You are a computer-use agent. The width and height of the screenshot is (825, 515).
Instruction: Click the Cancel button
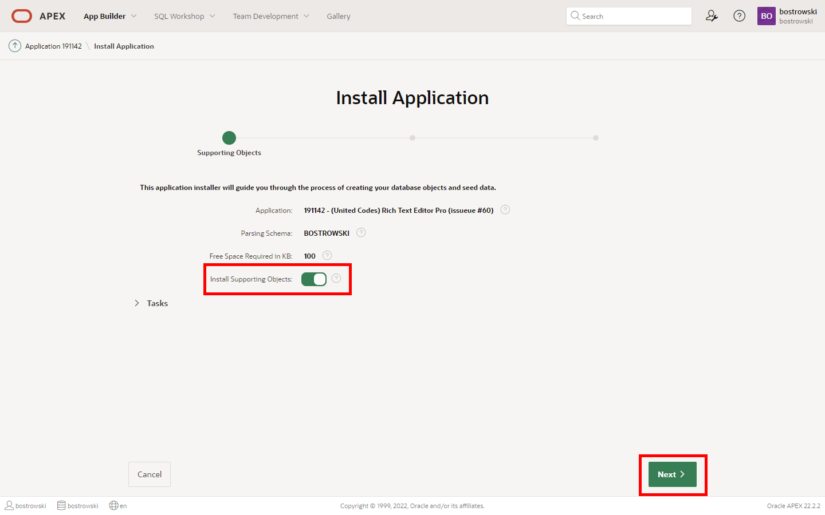pyautogui.click(x=150, y=474)
